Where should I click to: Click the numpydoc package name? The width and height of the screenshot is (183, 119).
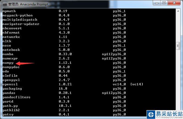(x=11, y=67)
